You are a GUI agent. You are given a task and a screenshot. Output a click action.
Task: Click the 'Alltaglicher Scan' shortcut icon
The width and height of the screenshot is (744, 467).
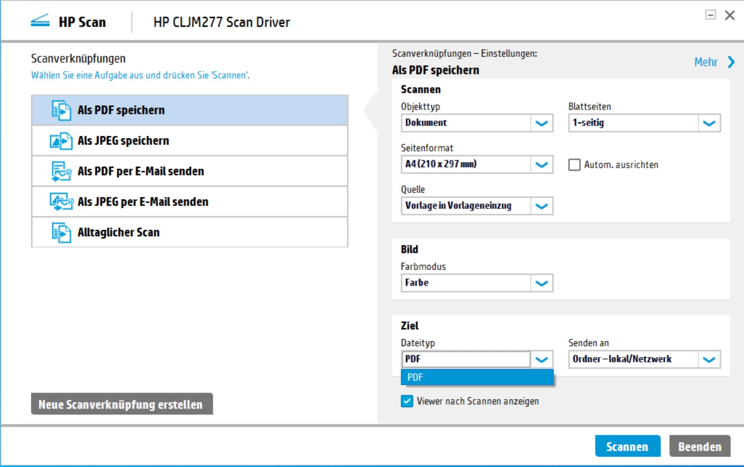(x=61, y=232)
